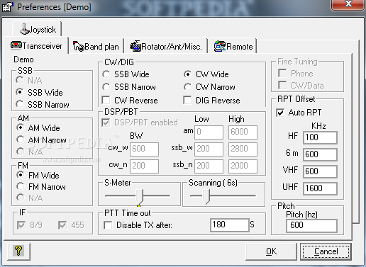Open the Joystick tab

coord(38,29)
